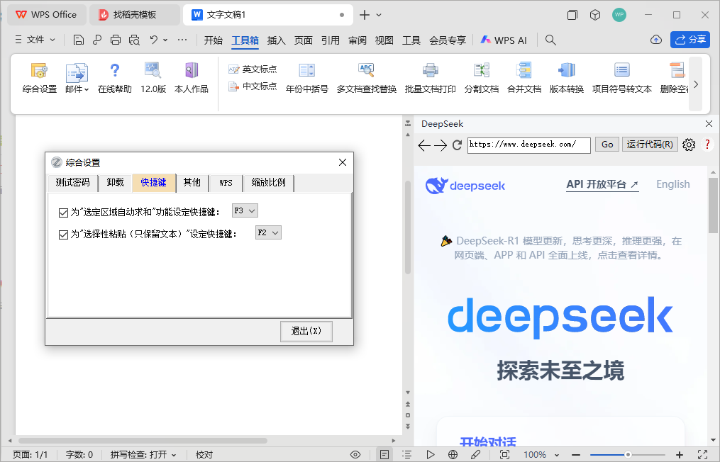The image size is (720, 462).
Task: Go forward in DeepSeek pane
Action: coord(441,145)
